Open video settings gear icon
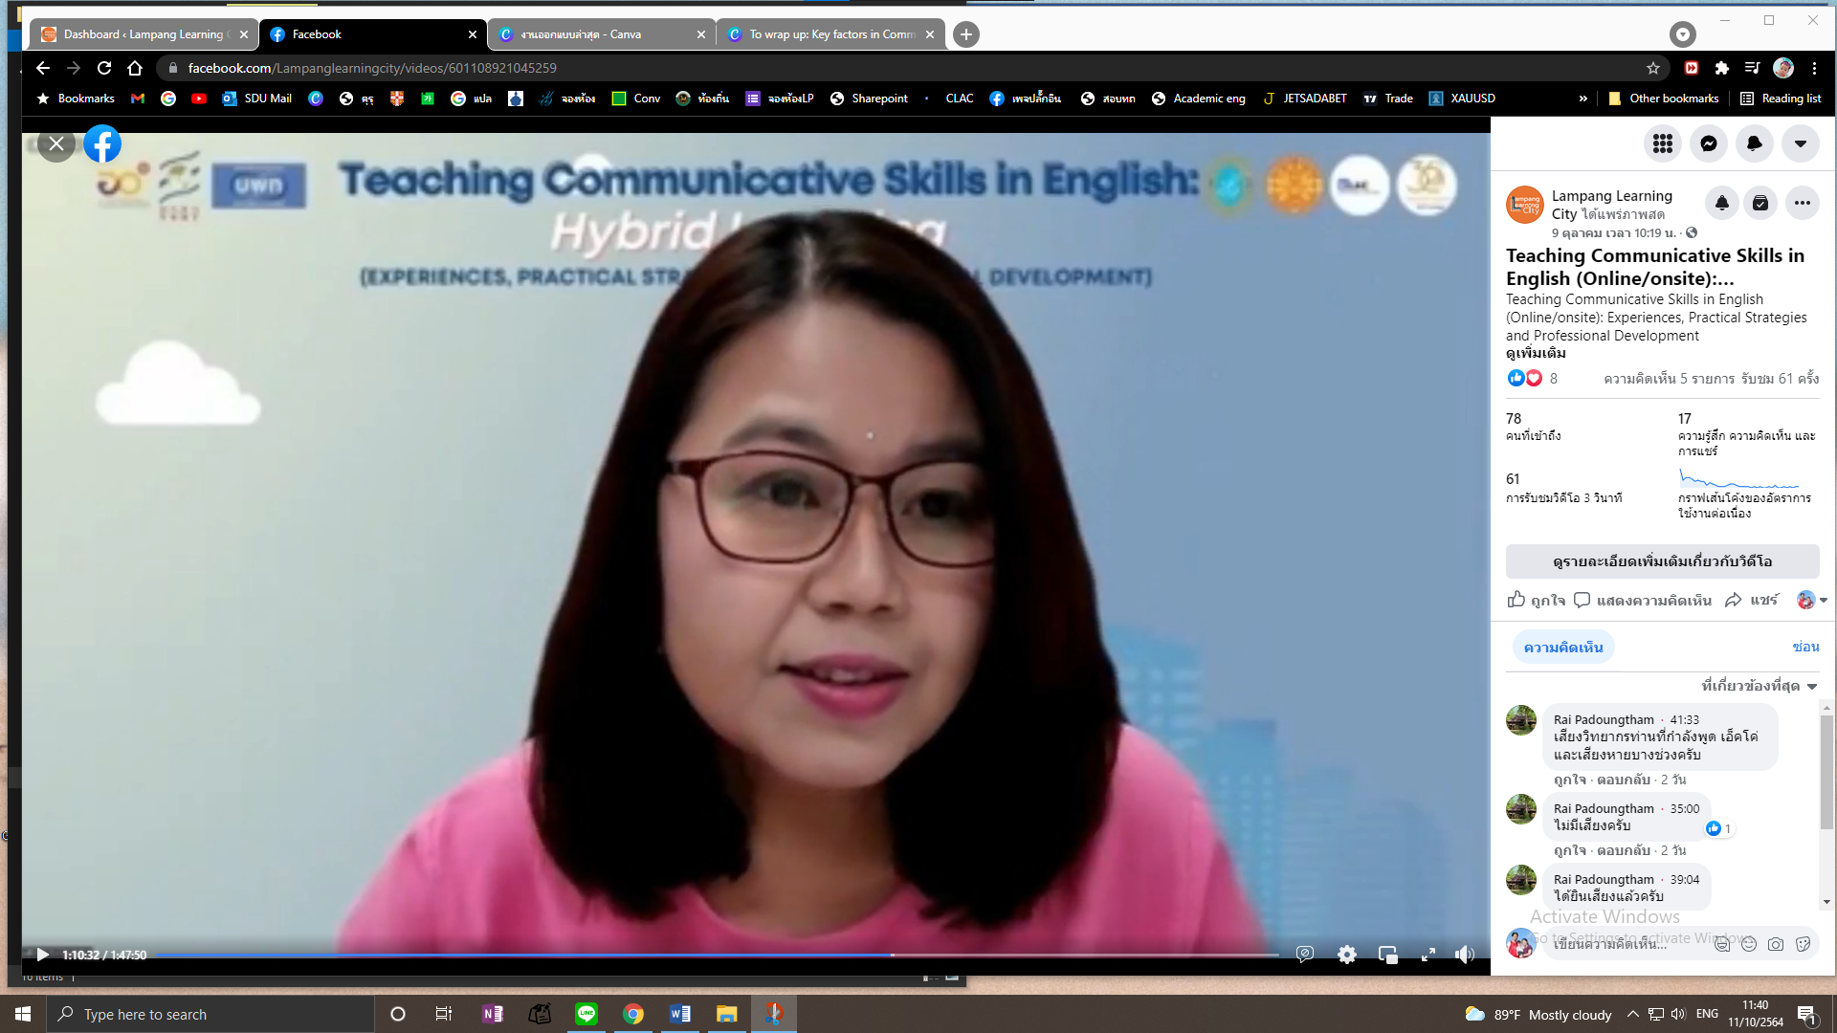The image size is (1837, 1033). point(1347,955)
